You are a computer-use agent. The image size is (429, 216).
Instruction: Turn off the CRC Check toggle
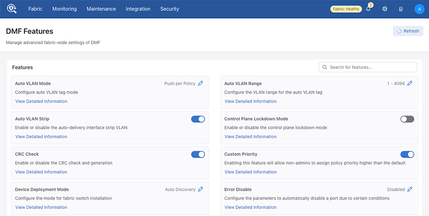[x=198, y=154]
